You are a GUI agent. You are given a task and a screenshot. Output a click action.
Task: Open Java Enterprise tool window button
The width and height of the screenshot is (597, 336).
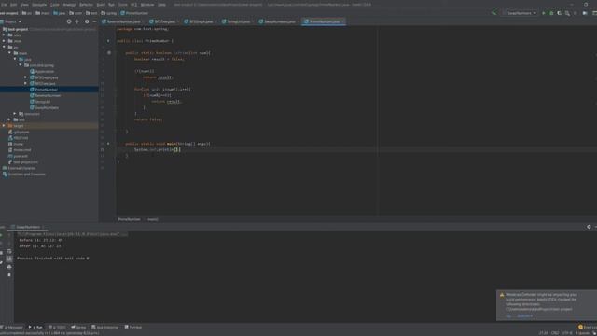pos(105,327)
